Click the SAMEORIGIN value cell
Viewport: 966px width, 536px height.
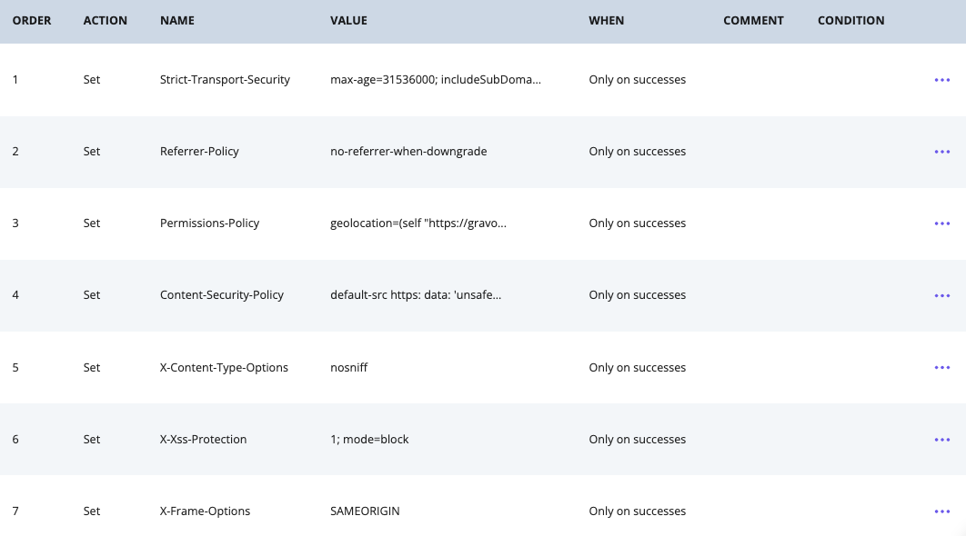point(365,511)
